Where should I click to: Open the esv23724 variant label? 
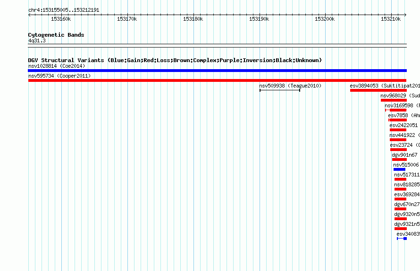pyautogui.click(x=405, y=145)
